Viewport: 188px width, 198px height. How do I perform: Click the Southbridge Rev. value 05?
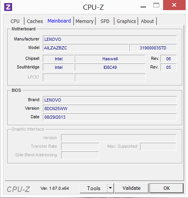pos(169,67)
